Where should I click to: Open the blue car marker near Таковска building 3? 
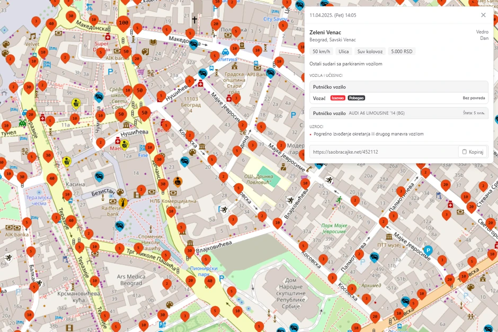405,301
